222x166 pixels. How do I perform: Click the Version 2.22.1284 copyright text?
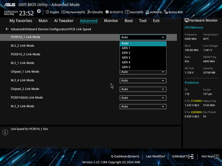point(111,162)
